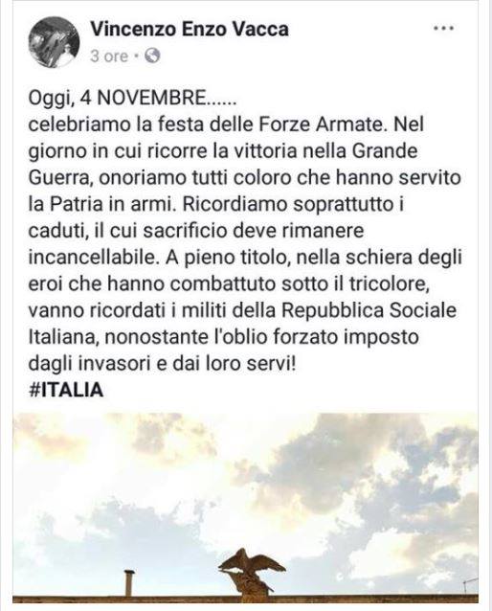The height and width of the screenshot is (611, 492).
Task: Click the words 'Grande Guerra' in post
Action: [x=223, y=164]
